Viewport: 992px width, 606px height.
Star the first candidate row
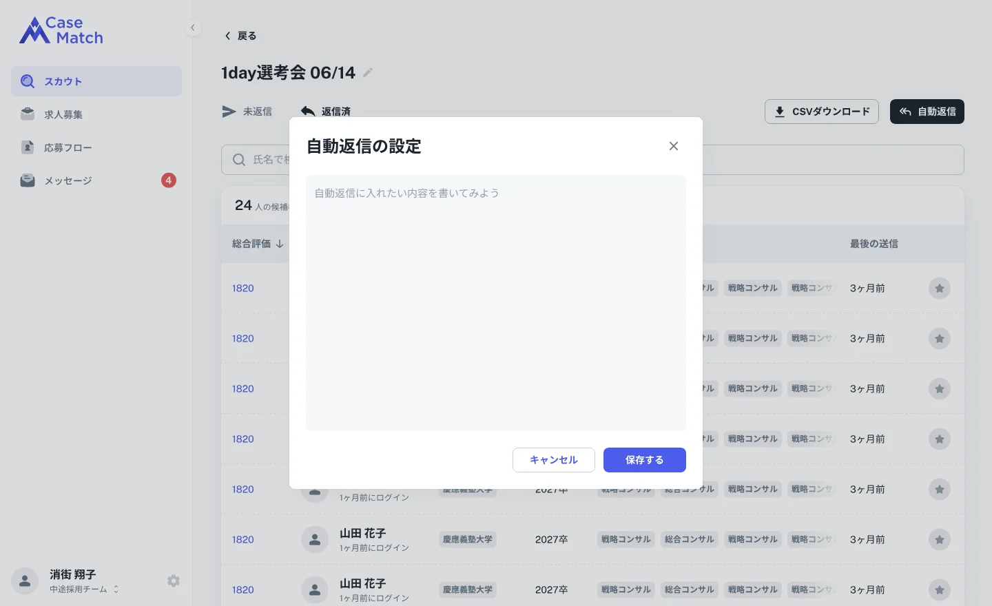coord(940,289)
